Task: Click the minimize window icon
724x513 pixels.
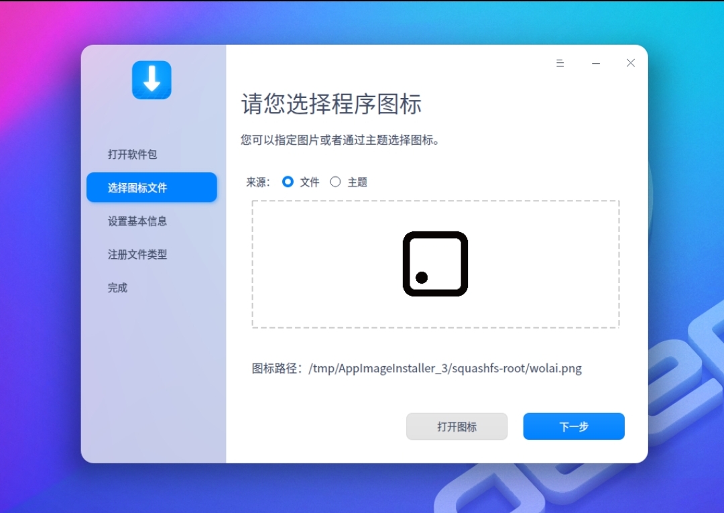Action: pyautogui.click(x=595, y=62)
